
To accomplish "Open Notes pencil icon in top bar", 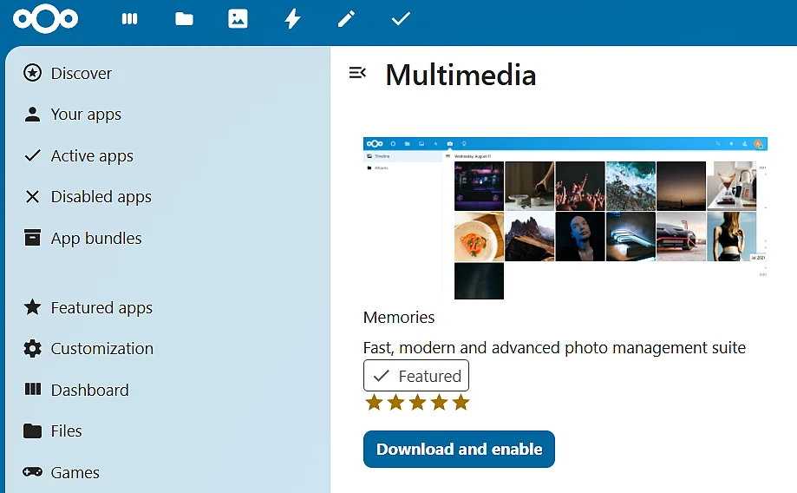I will [x=346, y=19].
